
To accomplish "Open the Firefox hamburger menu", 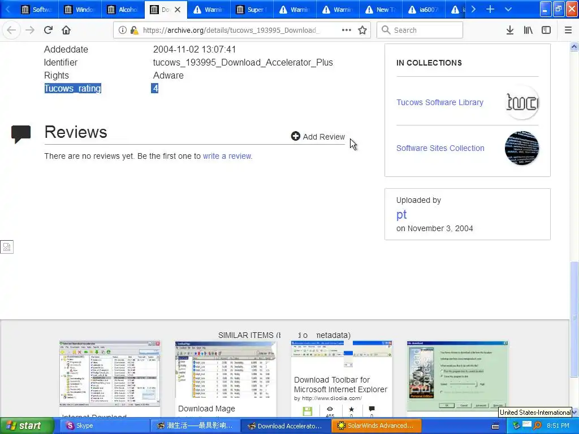I will coord(568,30).
